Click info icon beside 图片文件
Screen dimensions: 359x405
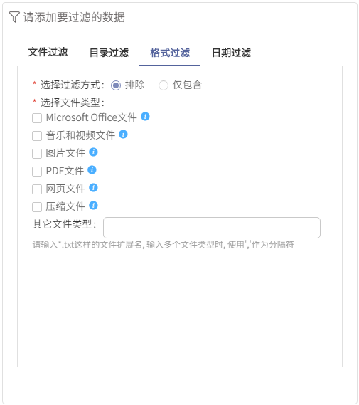[93, 152]
